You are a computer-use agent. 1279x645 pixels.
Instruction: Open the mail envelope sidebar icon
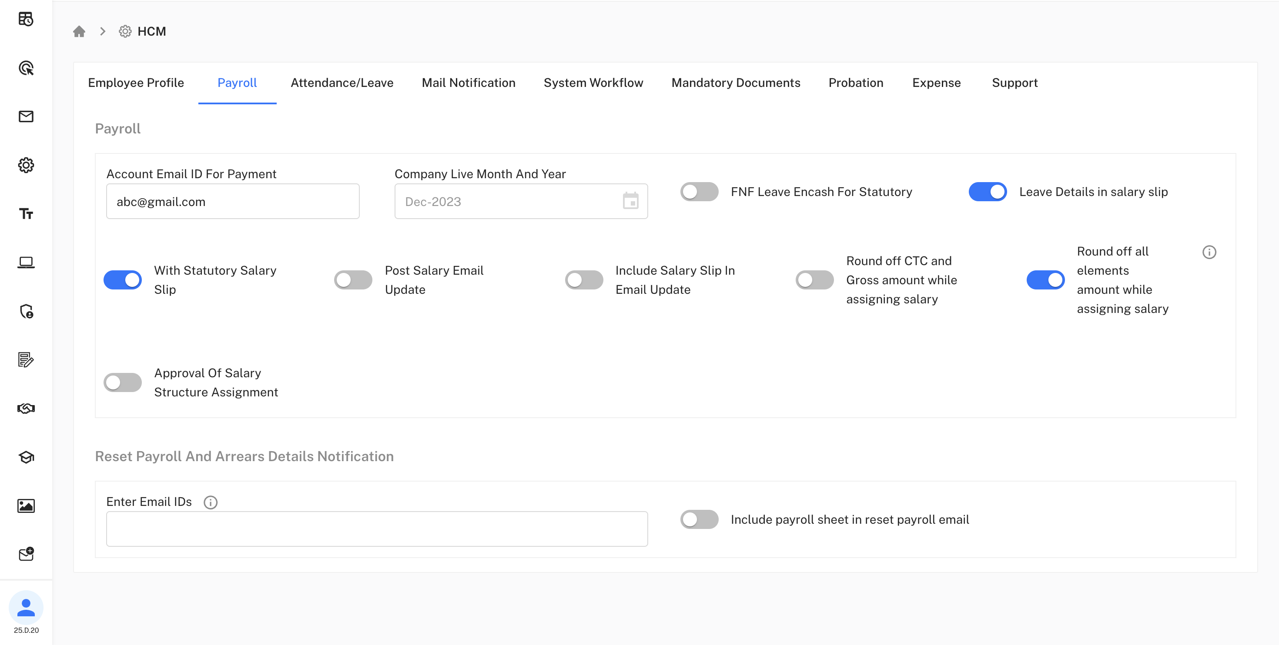point(26,116)
